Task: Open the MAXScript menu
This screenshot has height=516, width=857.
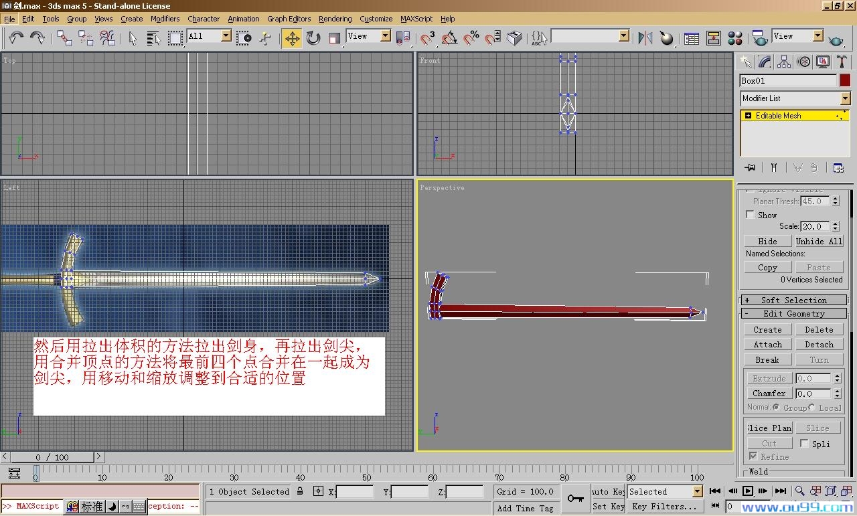Action: (416, 19)
